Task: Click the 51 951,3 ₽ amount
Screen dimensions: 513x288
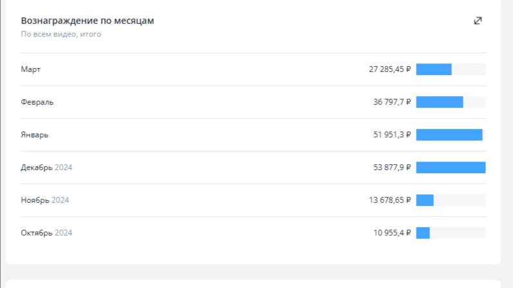Action: click(x=392, y=135)
